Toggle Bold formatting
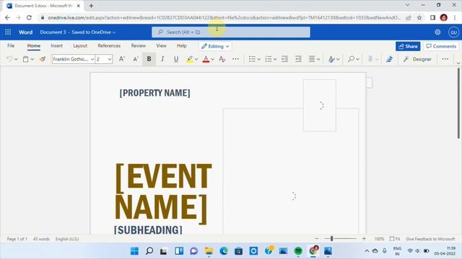The image size is (462, 259). click(x=149, y=59)
